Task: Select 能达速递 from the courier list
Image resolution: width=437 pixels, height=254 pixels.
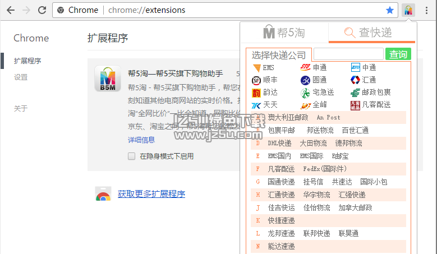Action: click(x=281, y=246)
